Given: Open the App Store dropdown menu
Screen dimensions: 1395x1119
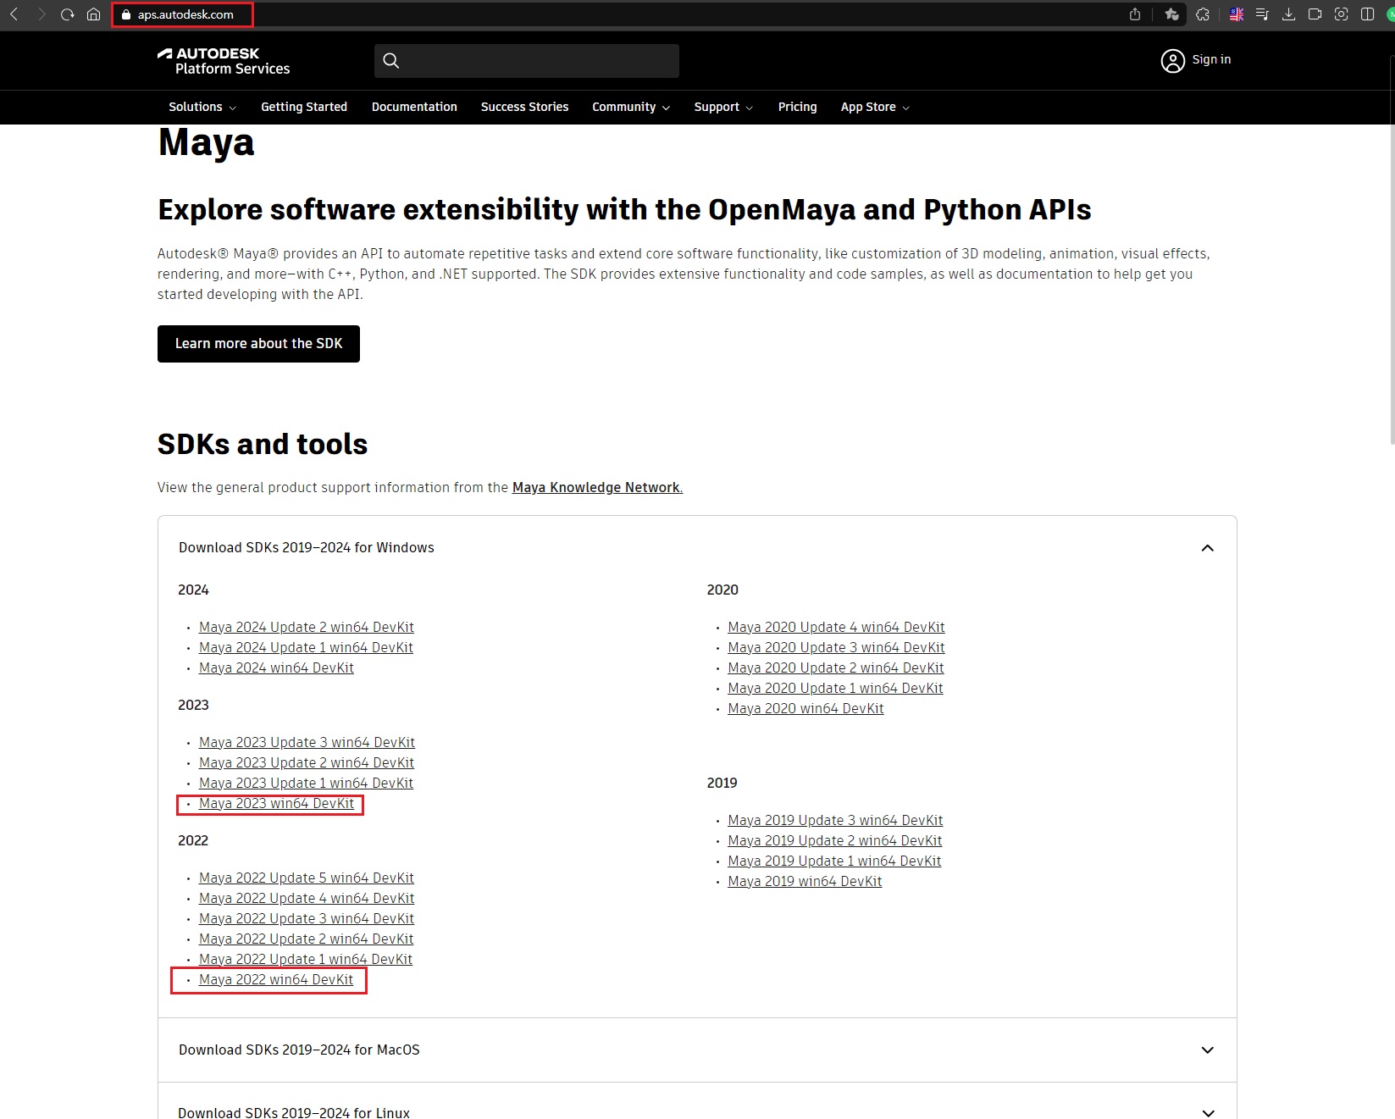Looking at the screenshot, I should (875, 107).
